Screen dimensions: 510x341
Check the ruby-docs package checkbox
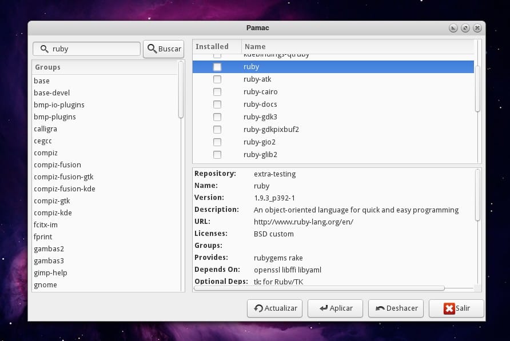click(x=217, y=105)
